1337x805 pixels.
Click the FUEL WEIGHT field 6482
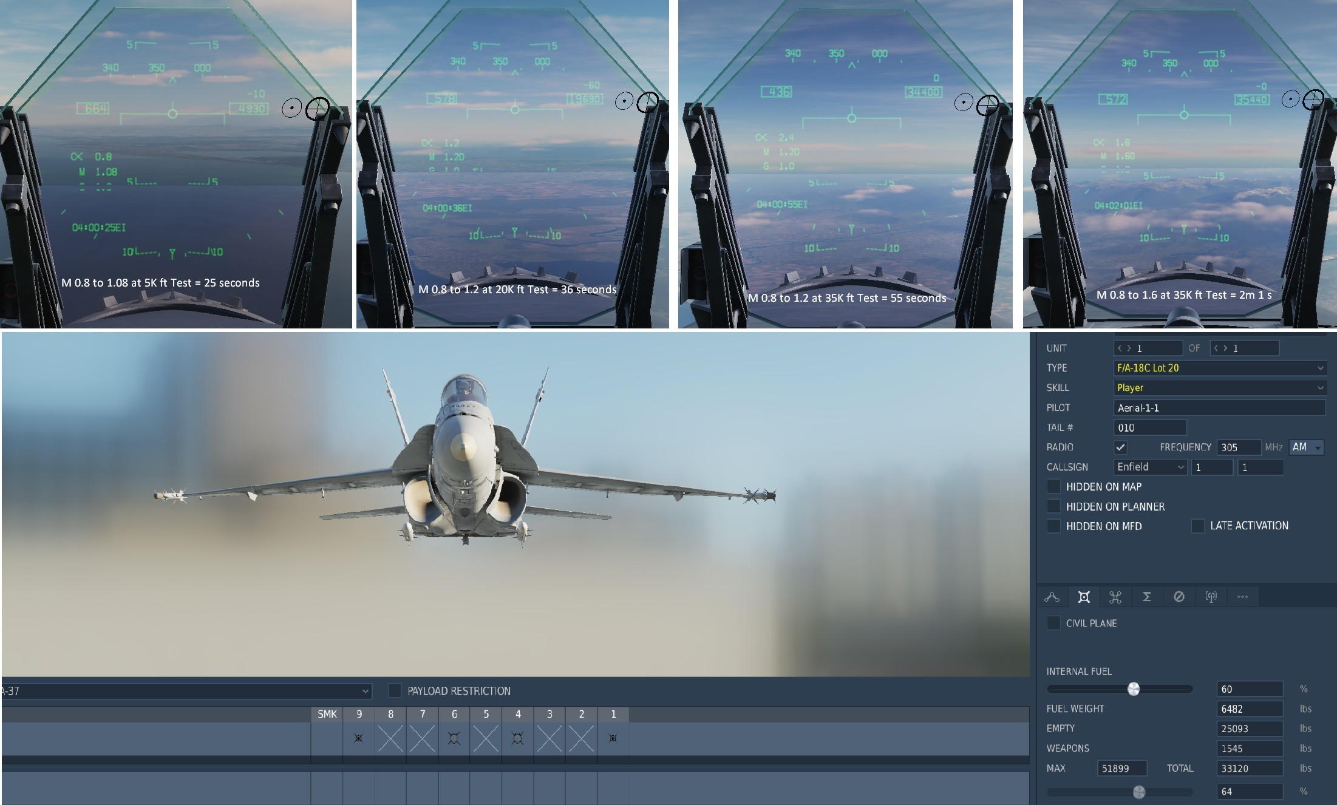pos(1250,709)
